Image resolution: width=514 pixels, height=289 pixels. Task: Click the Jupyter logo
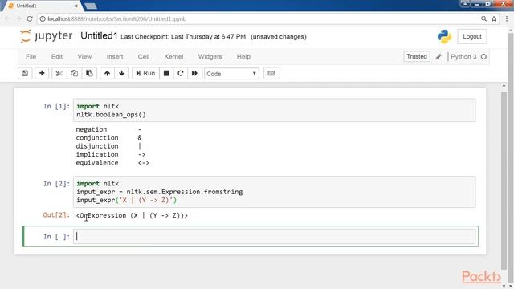tap(46, 36)
